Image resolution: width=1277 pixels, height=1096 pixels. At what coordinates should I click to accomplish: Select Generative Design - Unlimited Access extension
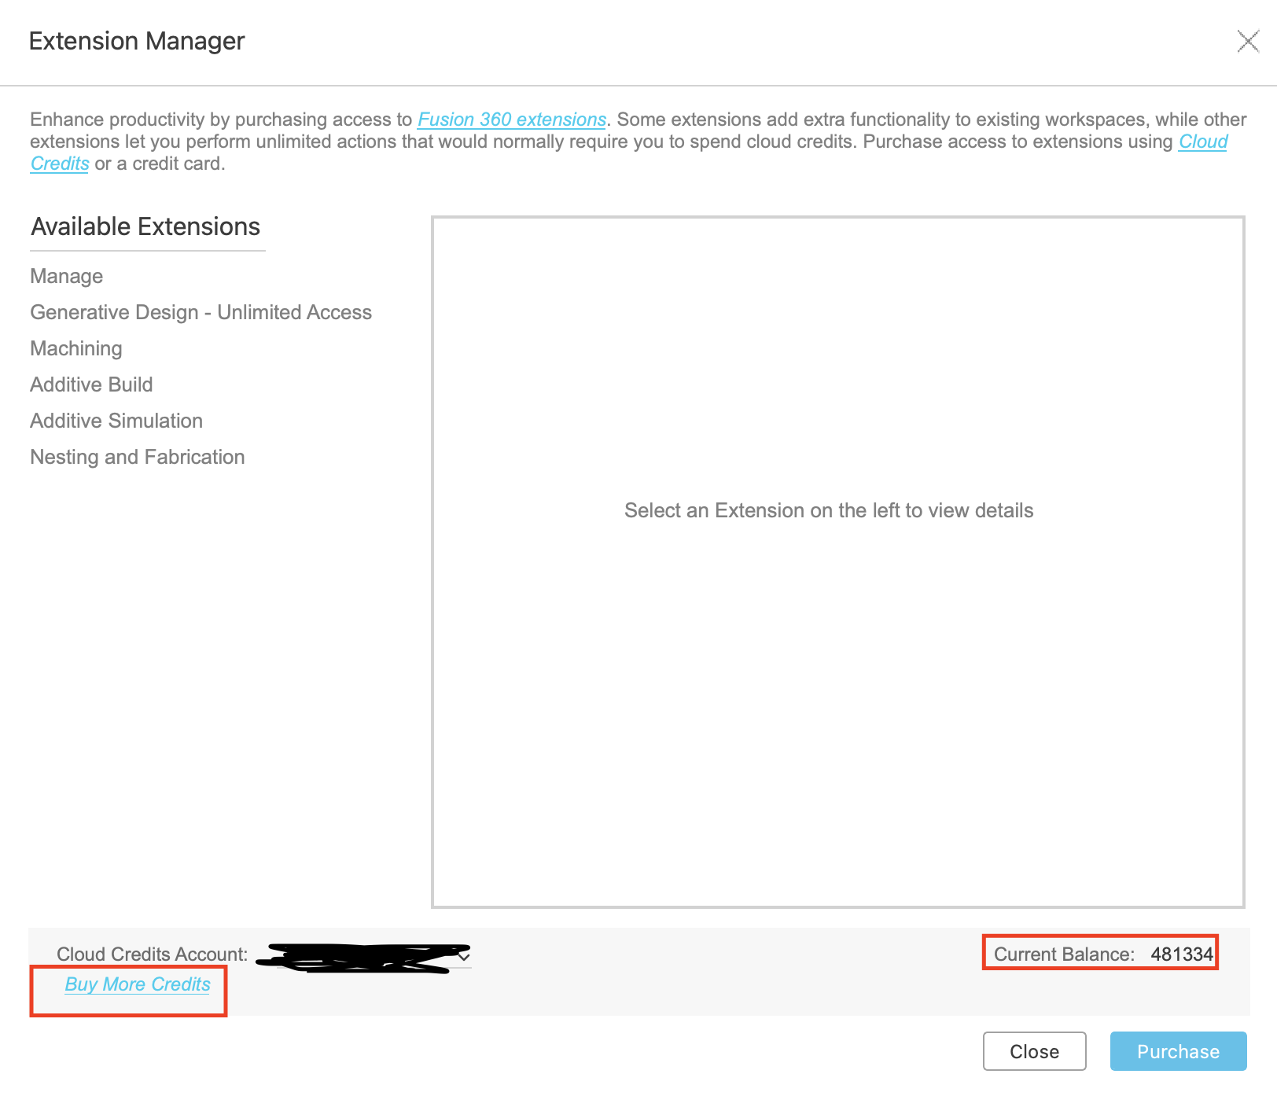click(x=201, y=312)
